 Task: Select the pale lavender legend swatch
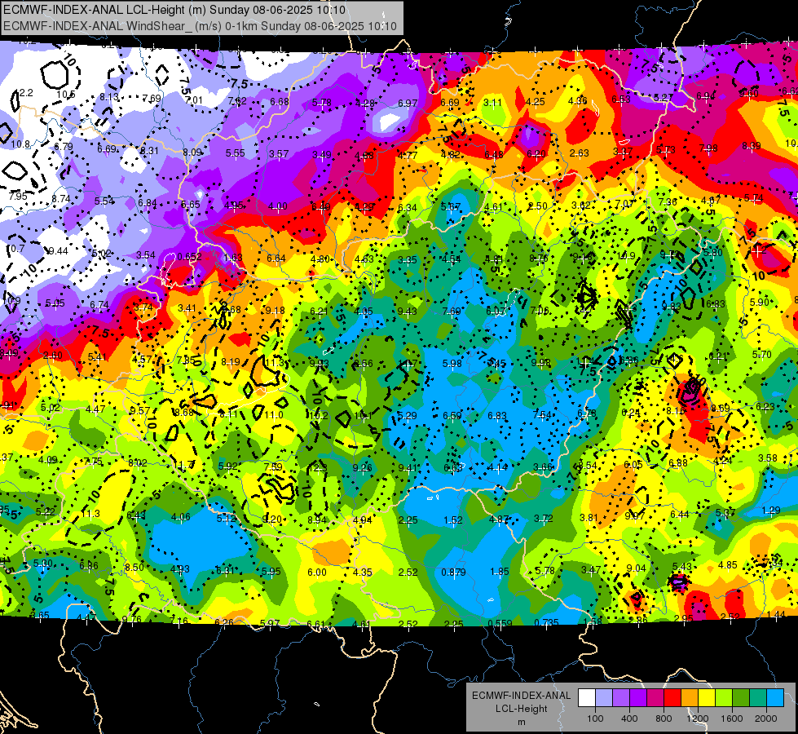pyautogui.click(x=604, y=697)
